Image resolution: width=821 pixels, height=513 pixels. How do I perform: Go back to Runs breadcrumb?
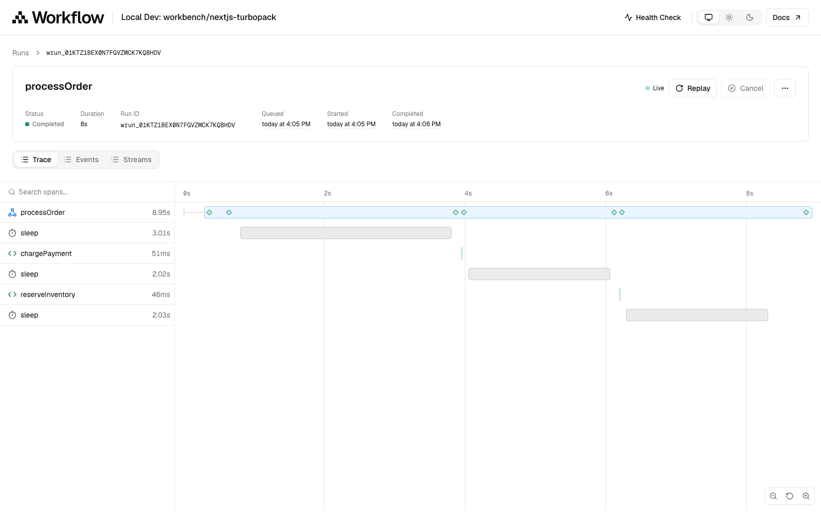click(21, 53)
